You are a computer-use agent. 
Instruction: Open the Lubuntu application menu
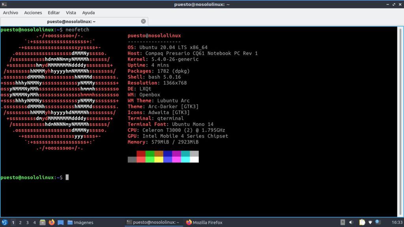click(x=5, y=222)
